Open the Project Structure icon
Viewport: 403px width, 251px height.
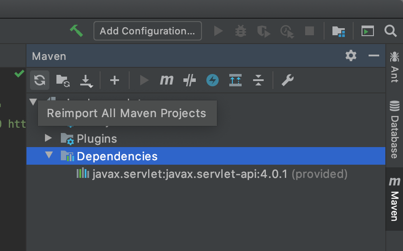click(339, 31)
